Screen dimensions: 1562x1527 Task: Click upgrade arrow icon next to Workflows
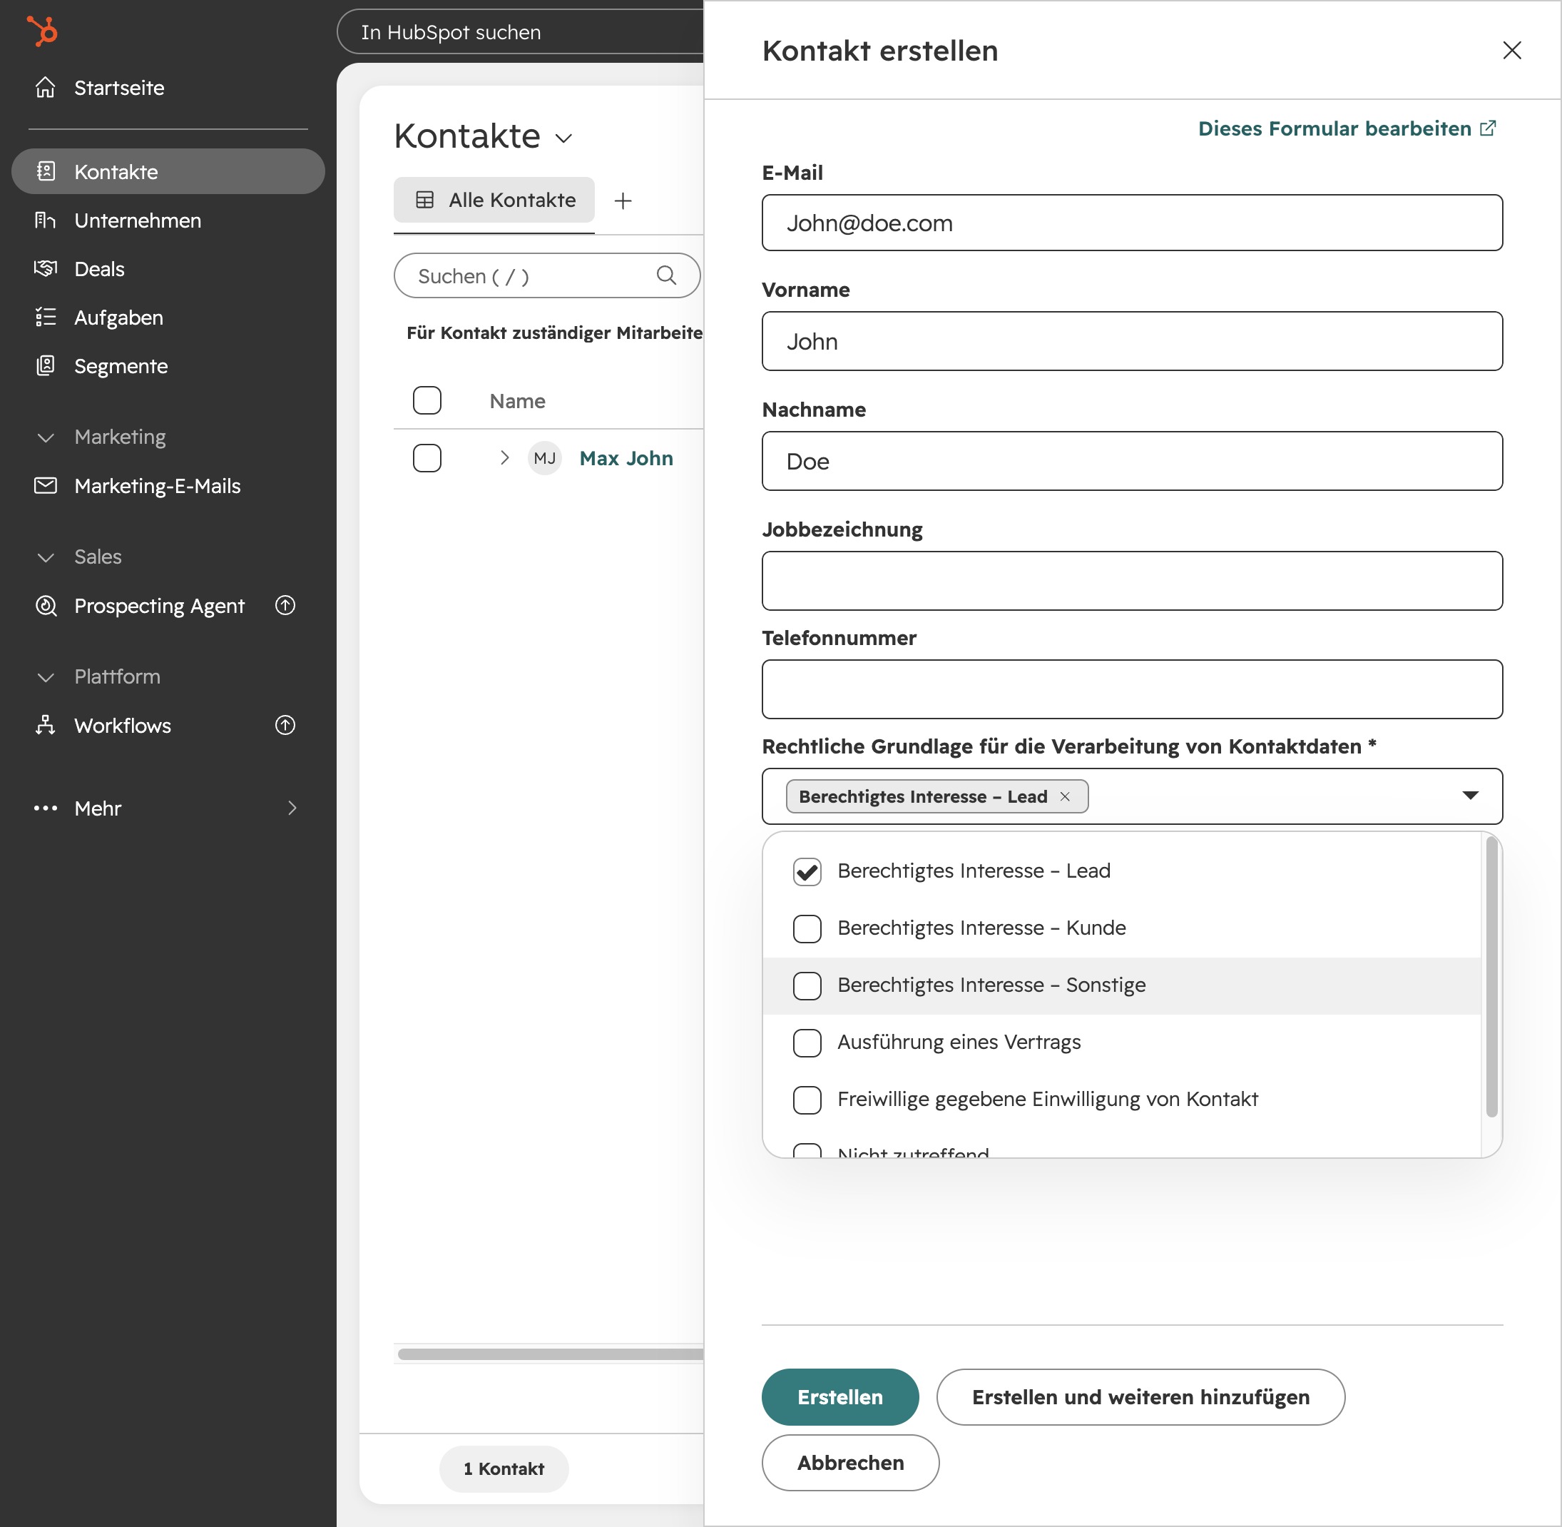(285, 725)
